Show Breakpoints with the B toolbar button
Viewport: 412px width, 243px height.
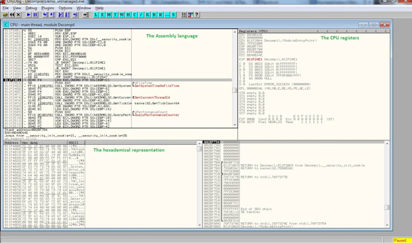(154, 15)
